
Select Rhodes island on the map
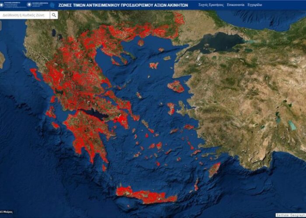[x=214, y=169]
